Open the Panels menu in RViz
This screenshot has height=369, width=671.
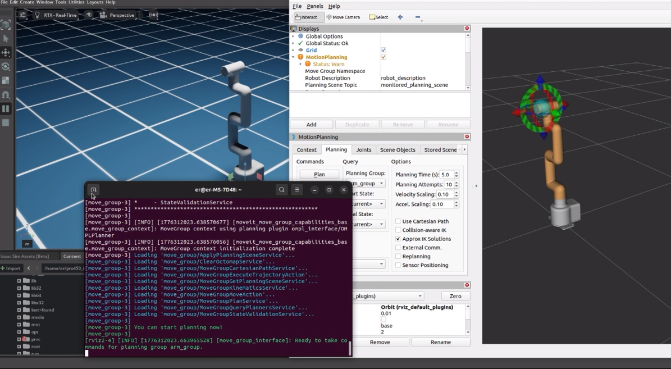click(x=314, y=6)
